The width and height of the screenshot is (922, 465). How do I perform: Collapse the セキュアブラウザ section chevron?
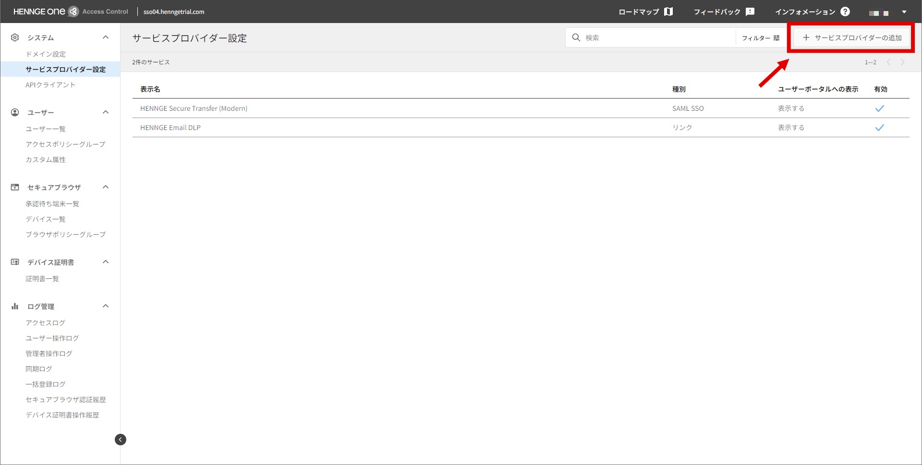106,187
